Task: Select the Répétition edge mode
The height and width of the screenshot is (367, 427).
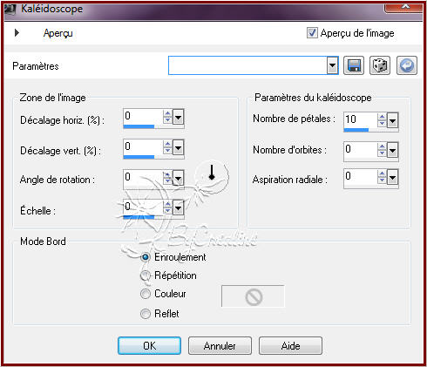Action: (x=146, y=275)
